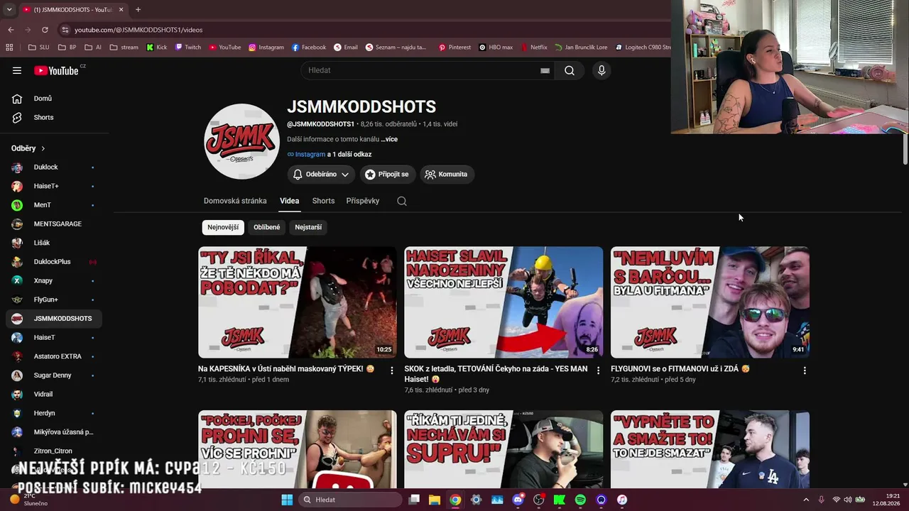Open the BP bookmarks folder
This screenshot has width=909, height=511.
coord(67,48)
